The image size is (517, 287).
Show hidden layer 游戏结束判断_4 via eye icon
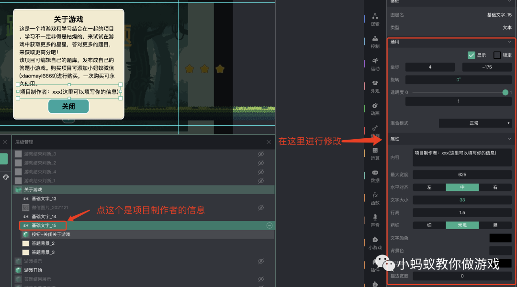coord(261,172)
